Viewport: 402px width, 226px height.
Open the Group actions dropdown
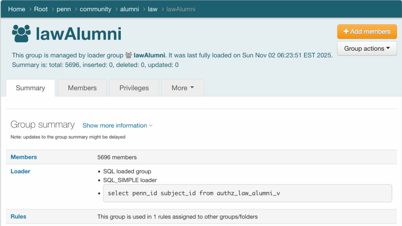click(367, 48)
